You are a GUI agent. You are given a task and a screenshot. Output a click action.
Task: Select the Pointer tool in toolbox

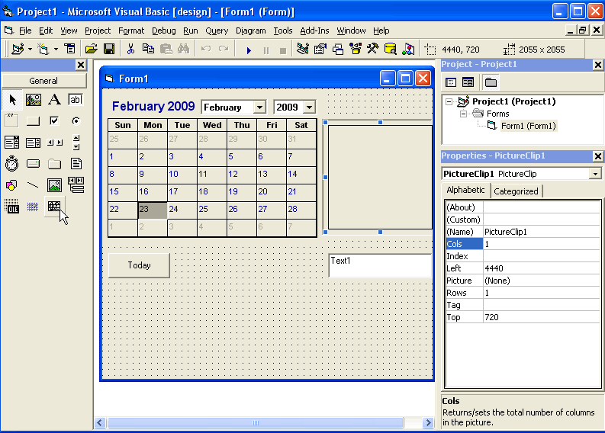12,100
